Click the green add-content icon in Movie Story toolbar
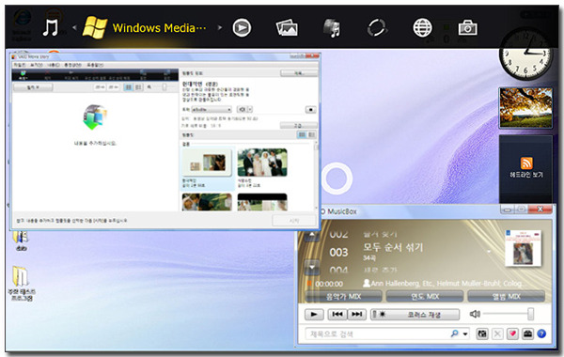 [x=23, y=75]
